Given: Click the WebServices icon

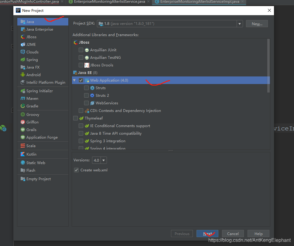Looking at the screenshot, I should 92,103.
